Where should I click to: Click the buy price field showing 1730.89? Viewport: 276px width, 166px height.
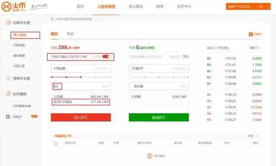(x=81, y=68)
